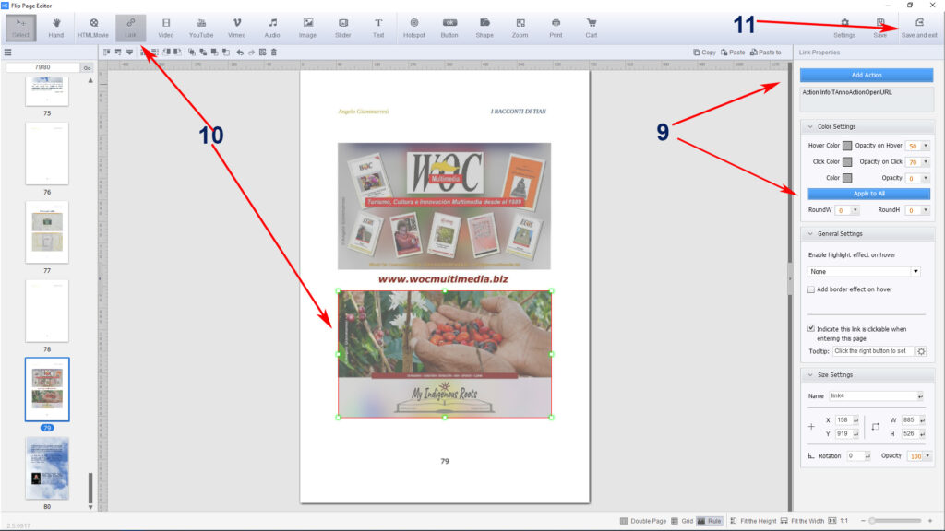The width and height of the screenshot is (945, 531).
Task: Fit the page to width
Action: click(x=802, y=521)
